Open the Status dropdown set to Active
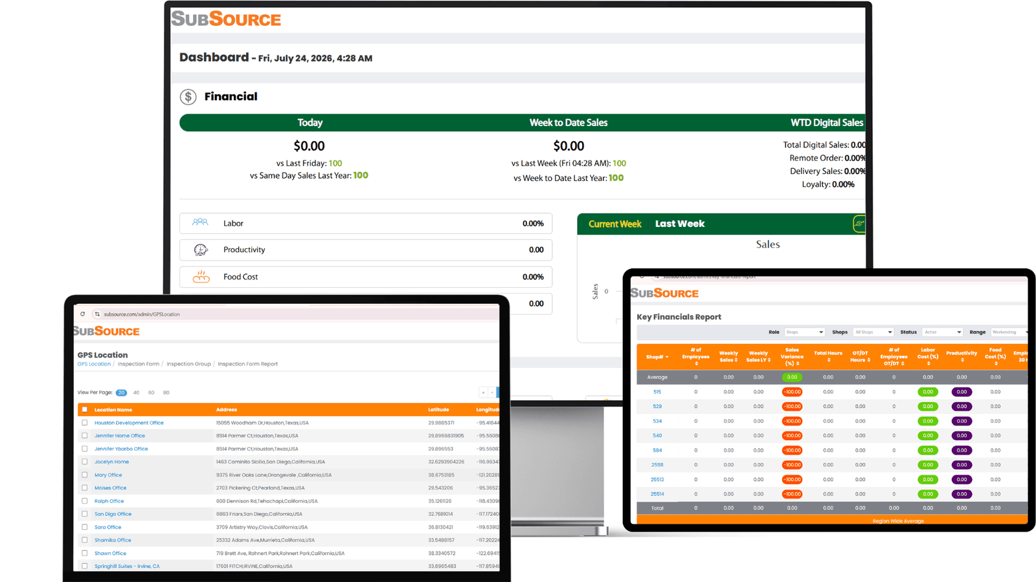 click(942, 332)
